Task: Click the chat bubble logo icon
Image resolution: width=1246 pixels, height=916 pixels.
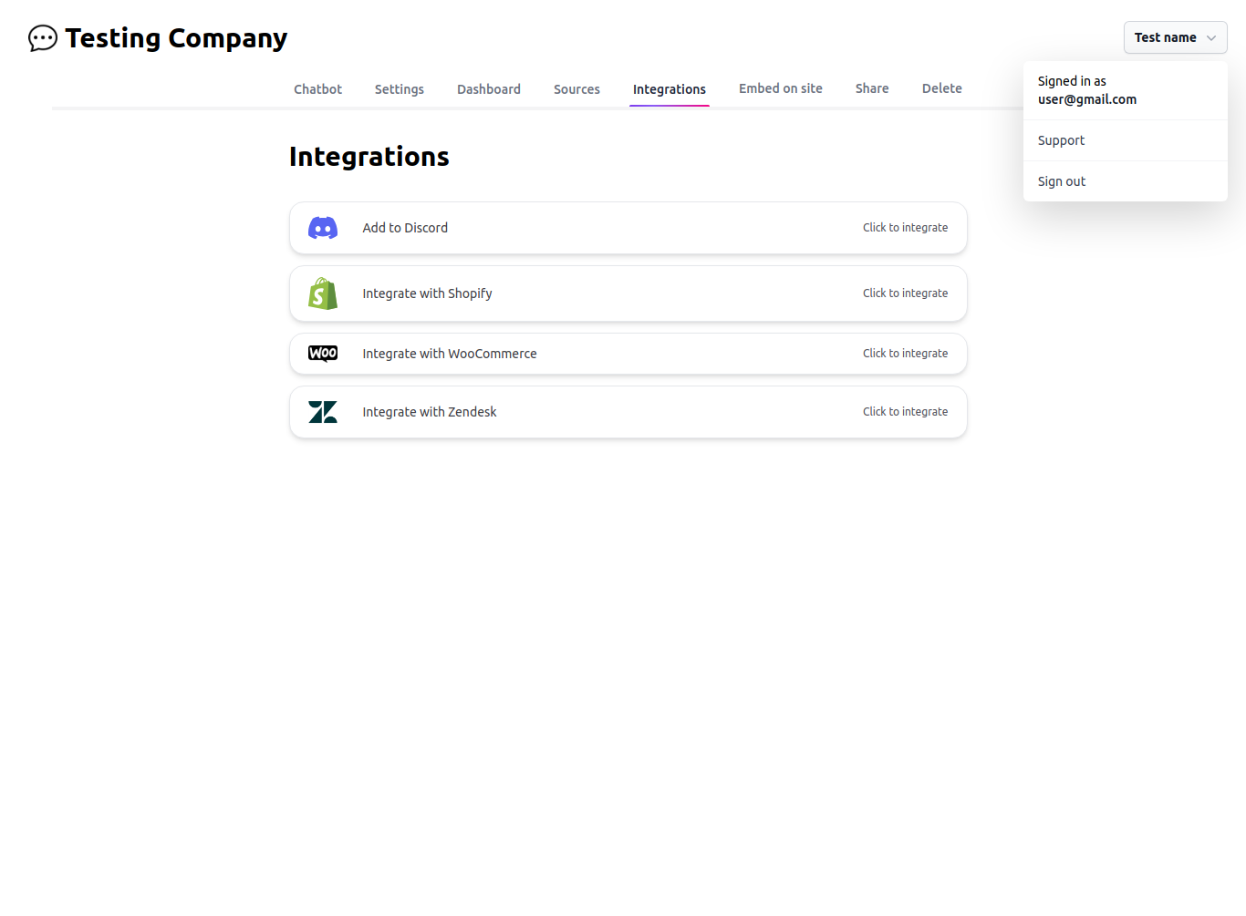Action: click(x=43, y=38)
